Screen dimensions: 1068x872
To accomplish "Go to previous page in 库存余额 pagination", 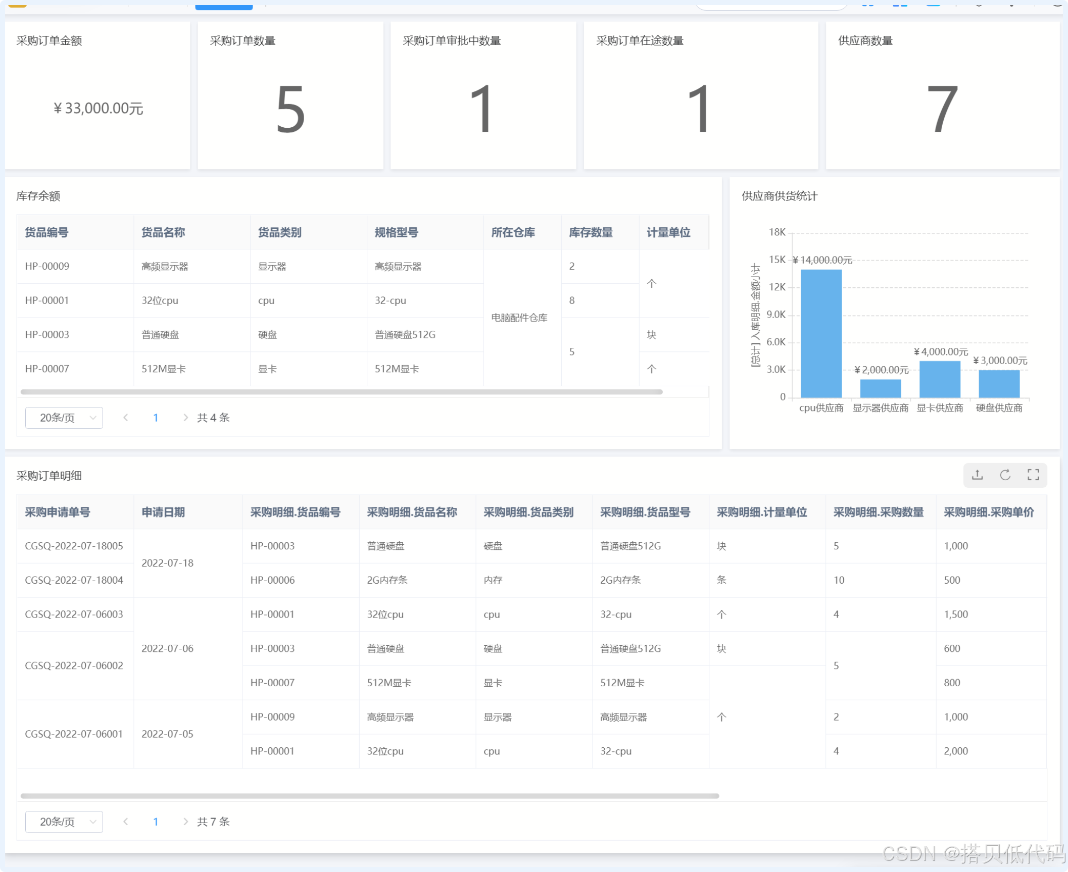I will tap(126, 418).
